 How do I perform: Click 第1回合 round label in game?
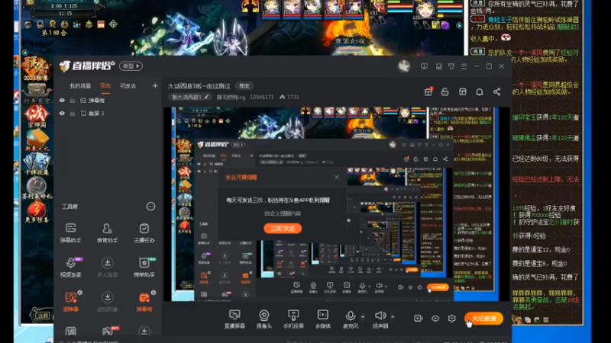(54, 34)
